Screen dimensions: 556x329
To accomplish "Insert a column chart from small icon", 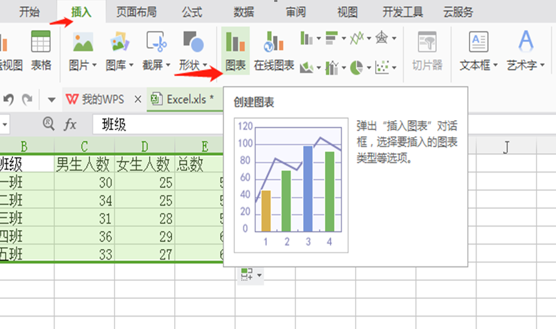I will (306, 38).
